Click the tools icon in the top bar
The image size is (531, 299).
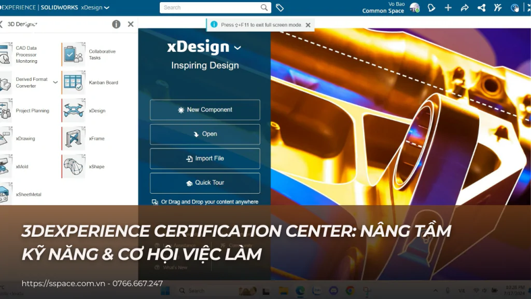click(x=498, y=7)
